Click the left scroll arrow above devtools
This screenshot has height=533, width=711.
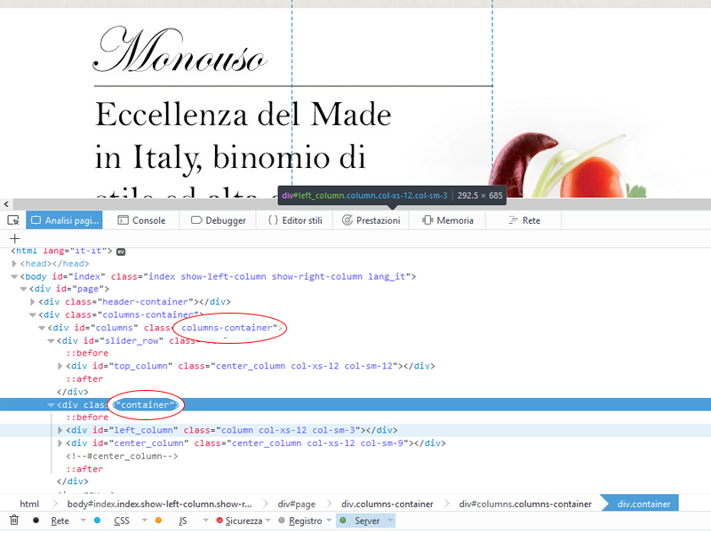click(6, 204)
